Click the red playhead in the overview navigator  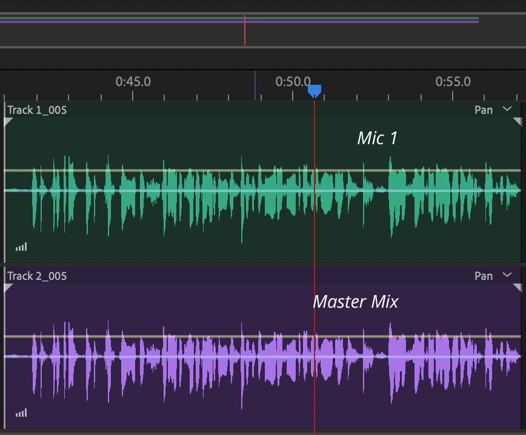click(x=245, y=30)
